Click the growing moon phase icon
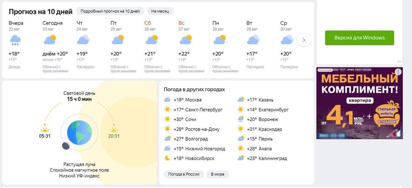Image resolution: width=412 pixels, height=188 pixels. coord(66,146)
